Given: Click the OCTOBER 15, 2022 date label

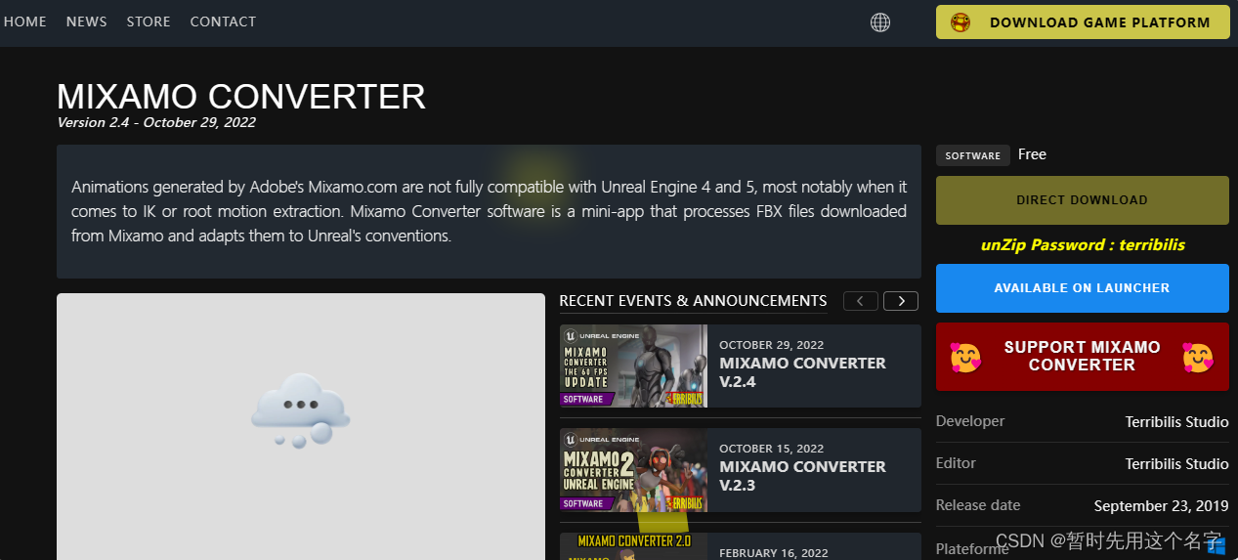Looking at the screenshot, I should click(x=772, y=449).
